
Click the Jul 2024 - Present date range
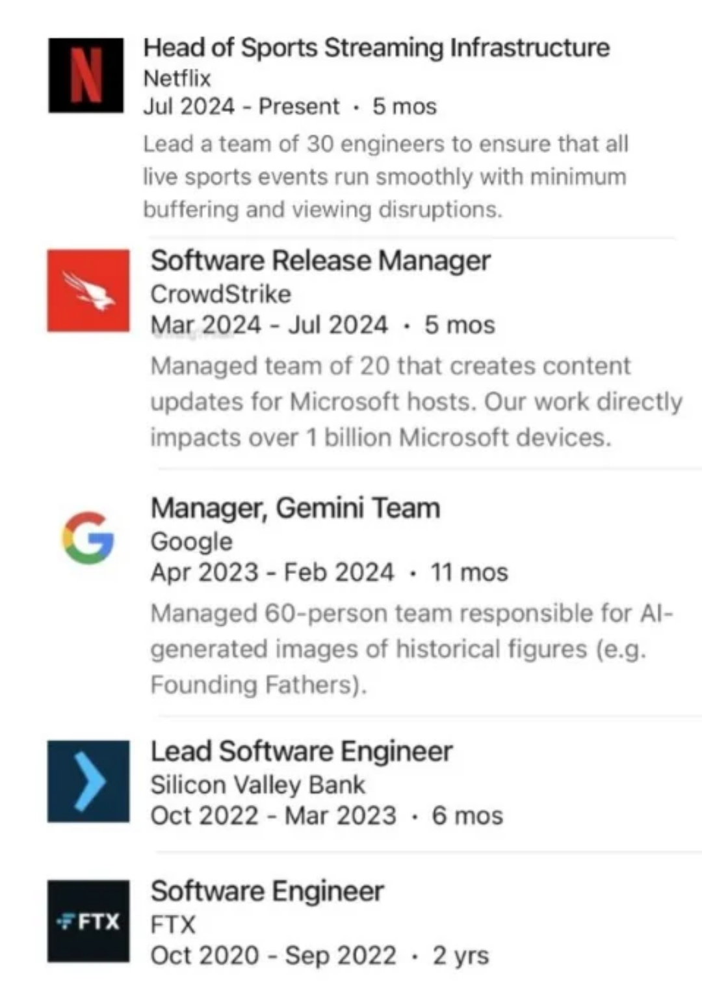pos(241,106)
